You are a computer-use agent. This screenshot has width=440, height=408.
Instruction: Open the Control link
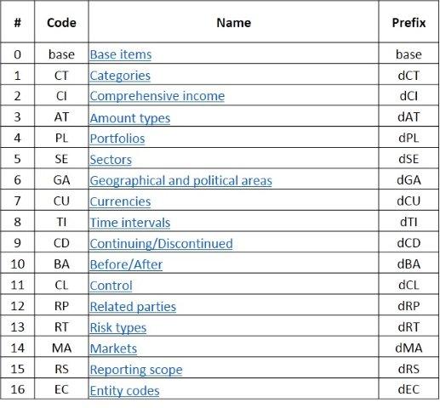point(111,286)
